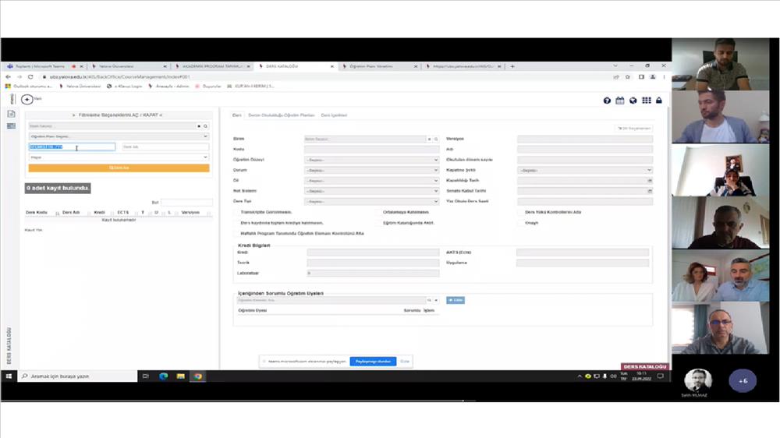The width and height of the screenshot is (780, 438).
Task: Open Task View on taskbar
Action: pyautogui.click(x=146, y=376)
